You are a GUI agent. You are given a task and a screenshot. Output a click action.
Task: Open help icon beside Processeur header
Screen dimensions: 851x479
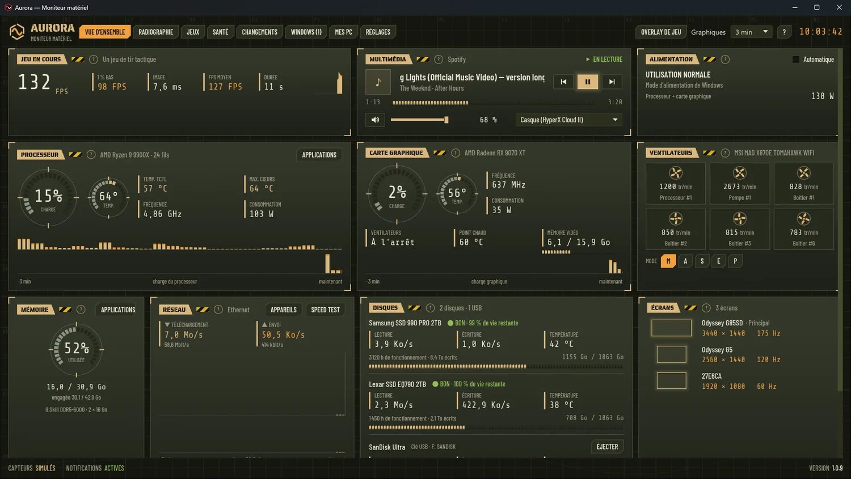pyautogui.click(x=91, y=155)
